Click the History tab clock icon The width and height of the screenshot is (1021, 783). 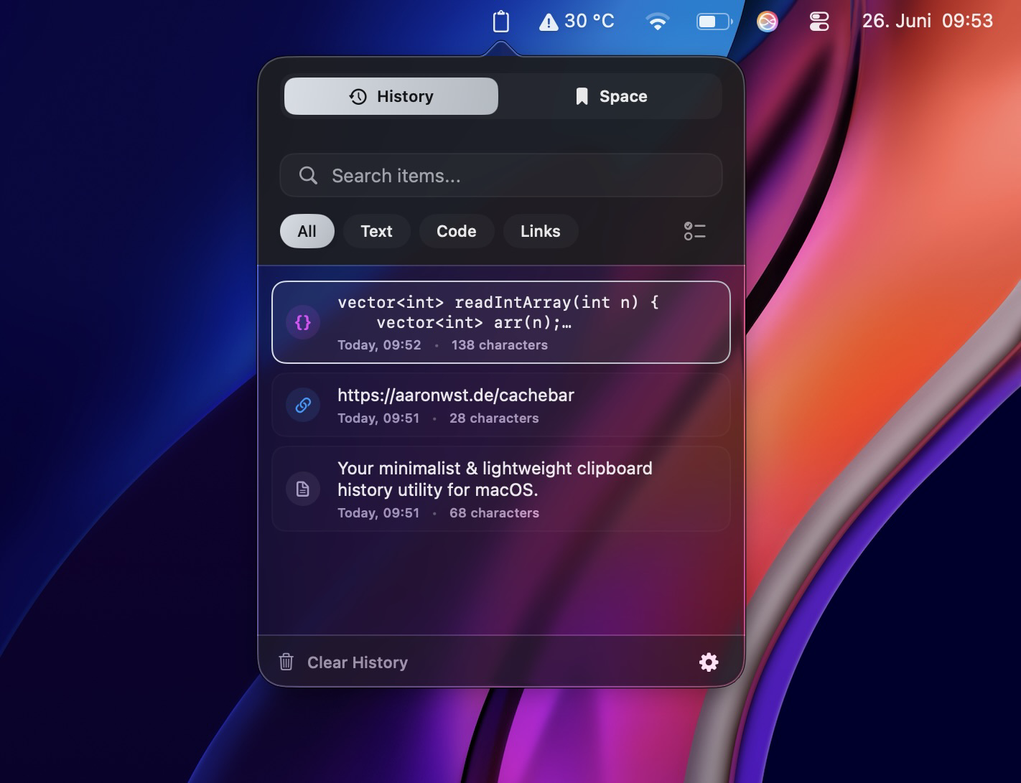click(358, 96)
